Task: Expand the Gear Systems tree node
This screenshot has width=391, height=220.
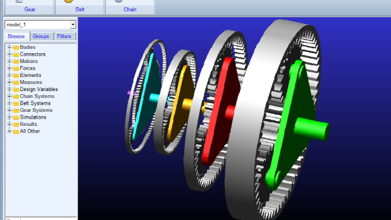Action: [9, 110]
